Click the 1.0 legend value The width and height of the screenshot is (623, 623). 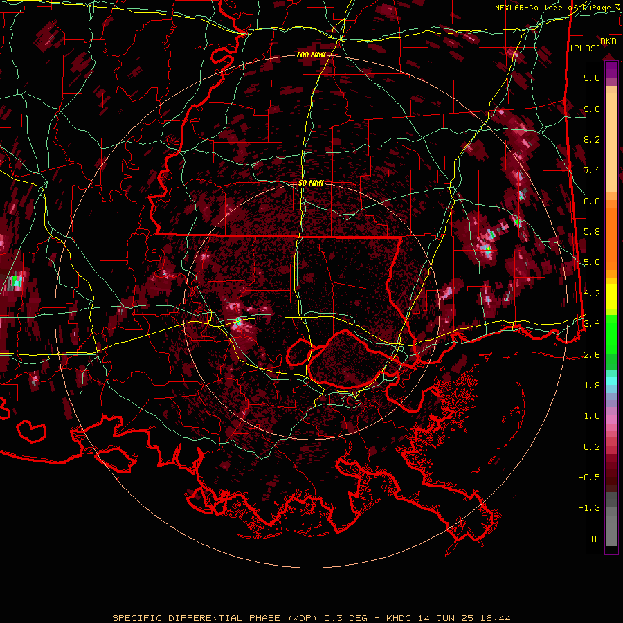coord(592,416)
